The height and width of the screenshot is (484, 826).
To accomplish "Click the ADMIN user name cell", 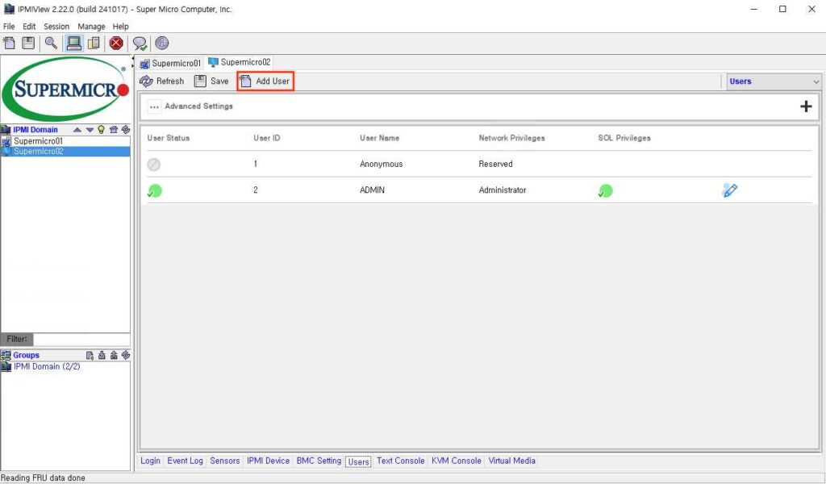I will click(x=372, y=190).
